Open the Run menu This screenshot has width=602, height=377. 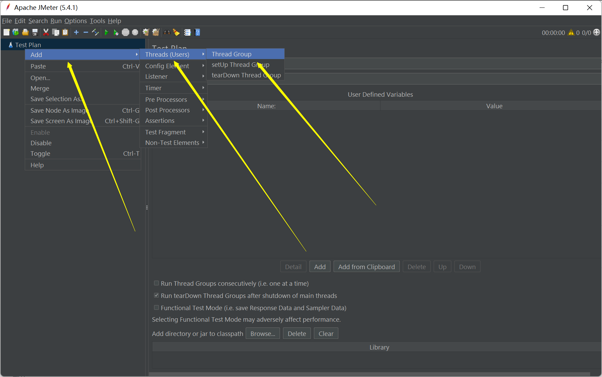click(x=56, y=21)
